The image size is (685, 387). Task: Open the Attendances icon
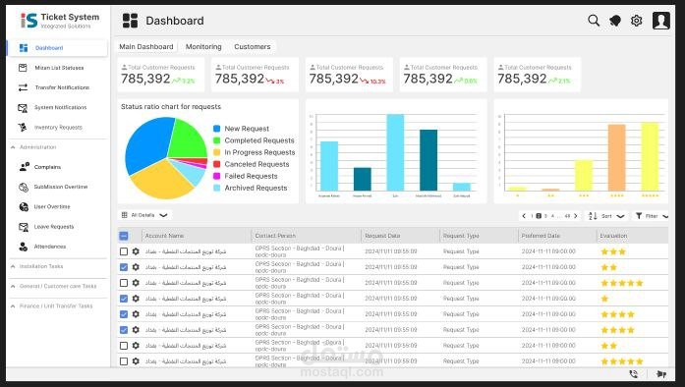24,247
